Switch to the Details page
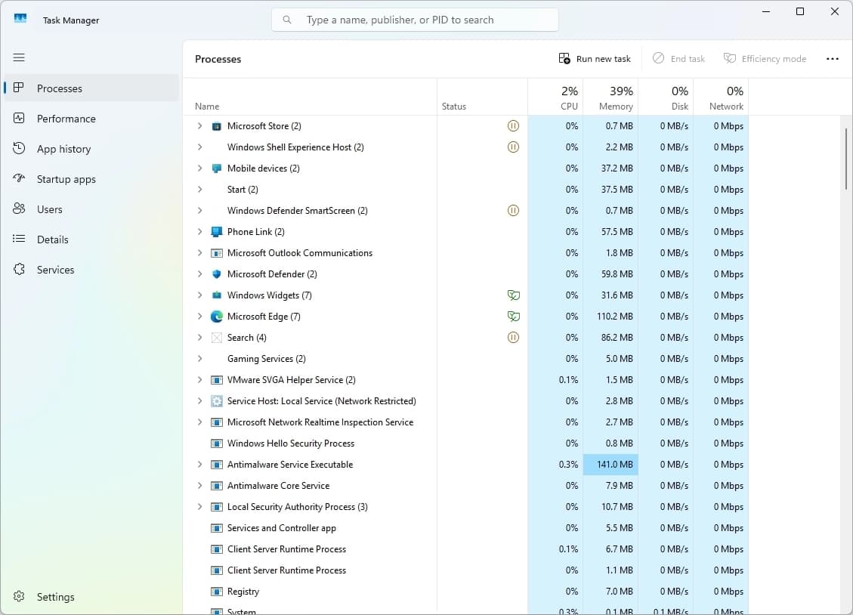The height and width of the screenshot is (615, 853). (x=91, y=240)
